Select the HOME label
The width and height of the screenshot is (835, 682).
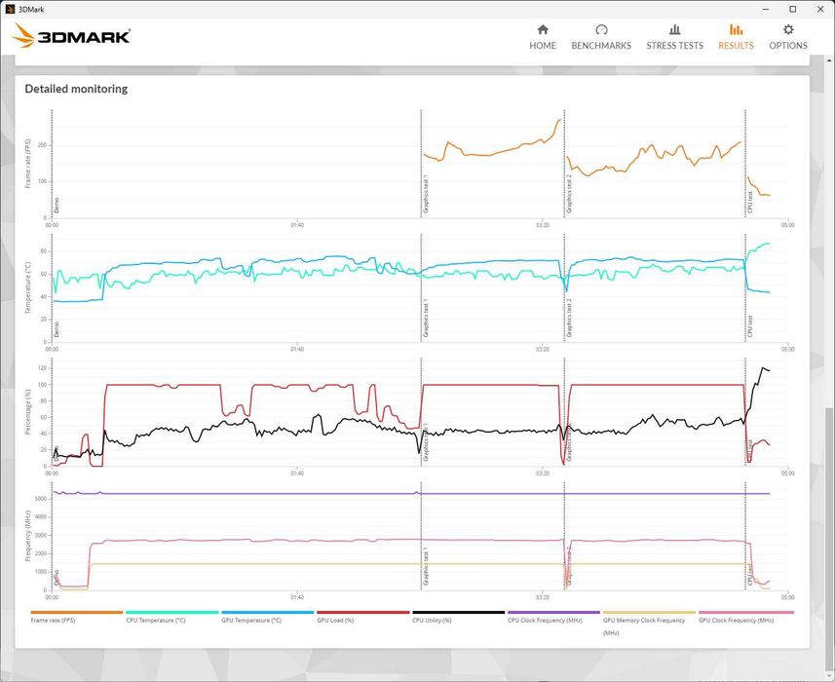(543, 46)
